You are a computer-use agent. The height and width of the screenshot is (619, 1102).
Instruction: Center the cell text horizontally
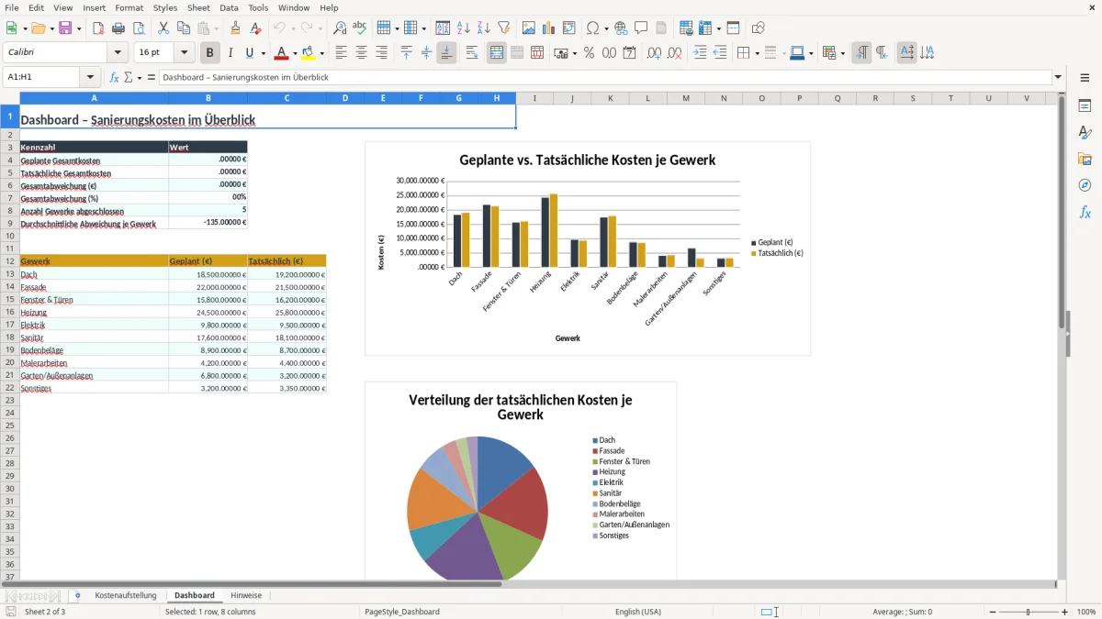[361, 53]
